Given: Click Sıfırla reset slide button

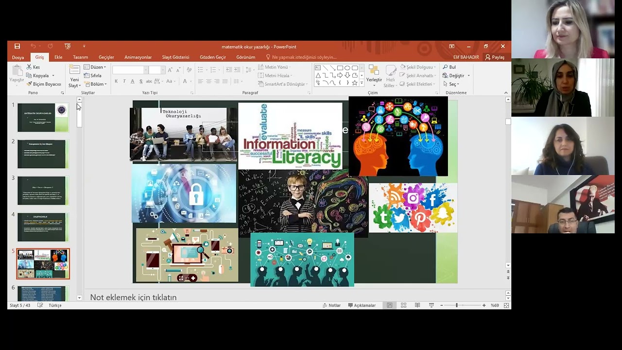Looking at the screenshot, I should coord(93,75).
